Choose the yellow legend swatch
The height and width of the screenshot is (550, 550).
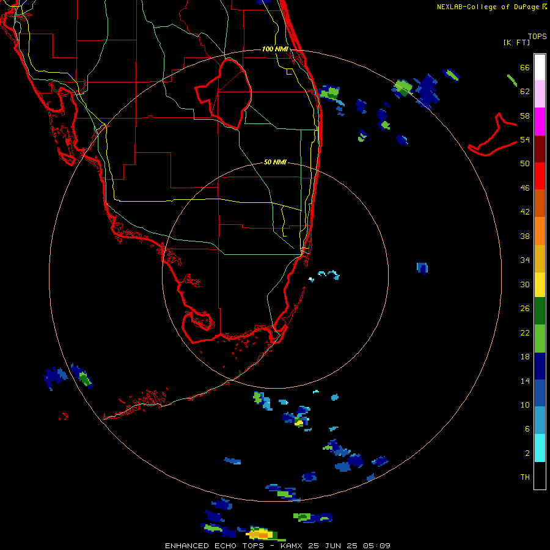pos(540,285)
